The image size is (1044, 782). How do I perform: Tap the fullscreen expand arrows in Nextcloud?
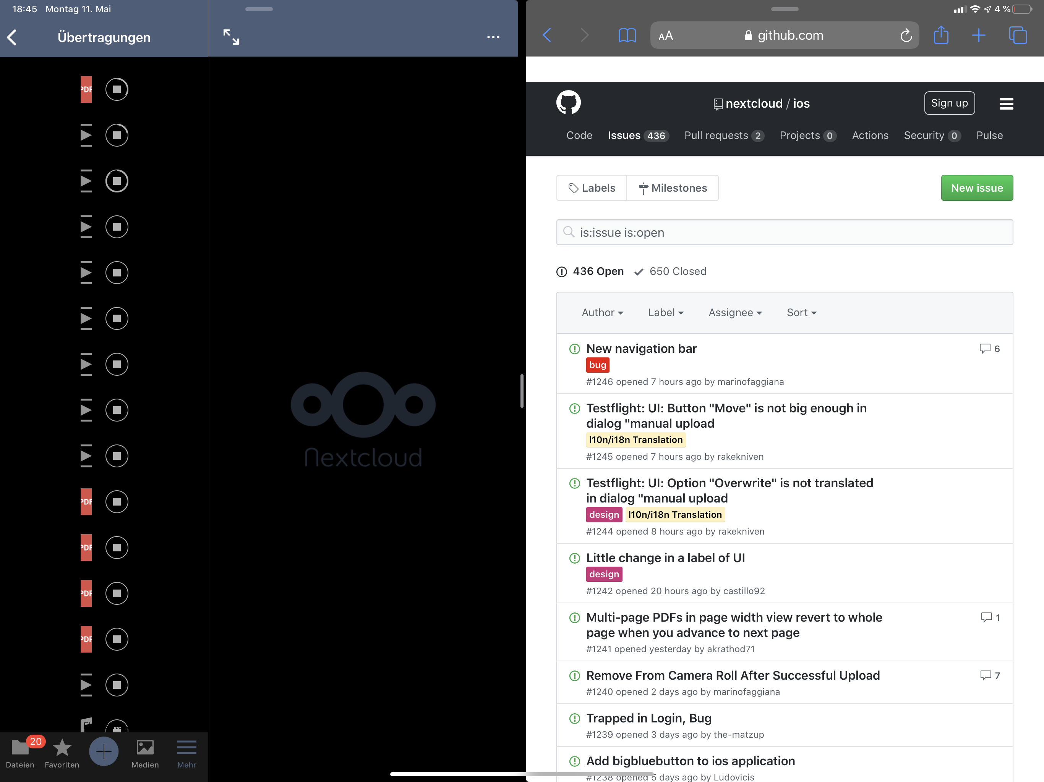pos(231,37)
